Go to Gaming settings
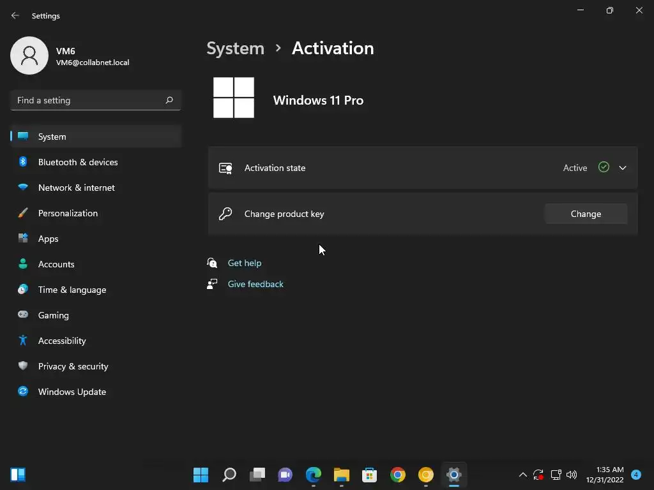Image resolution: width=654 pixels, height=490 pixels. [96, 315]
